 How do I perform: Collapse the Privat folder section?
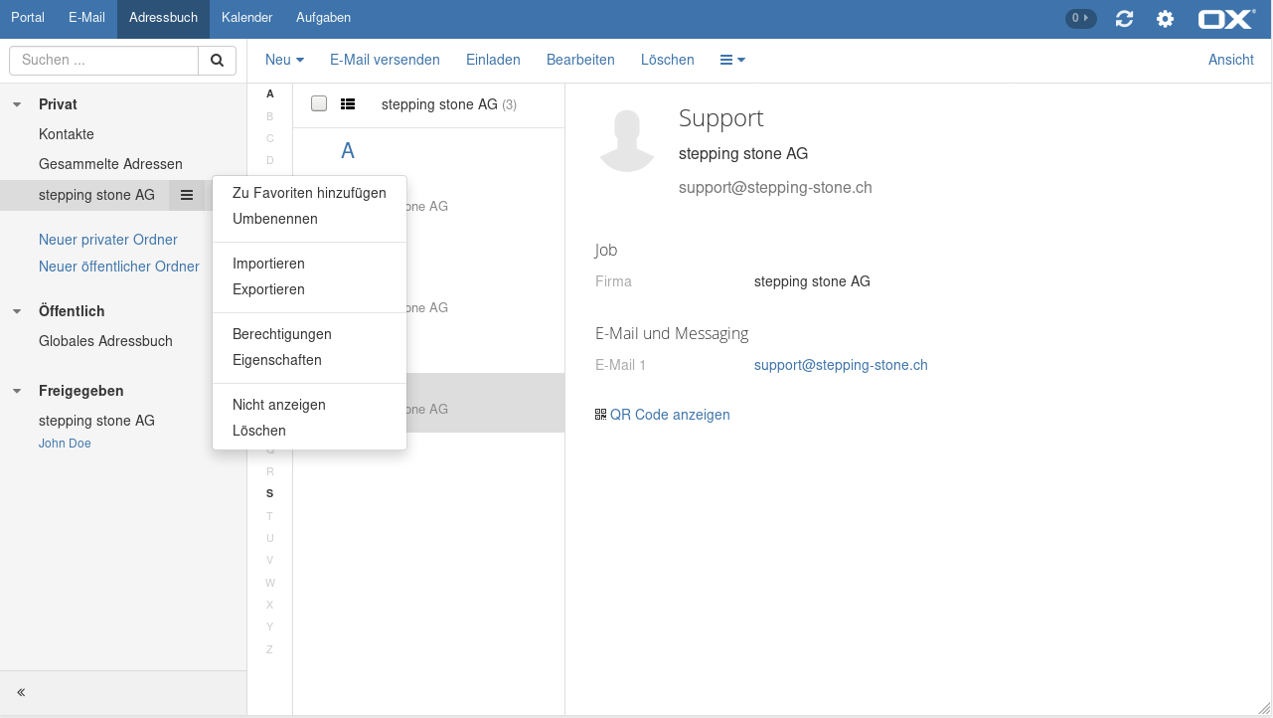click(17, 104)
